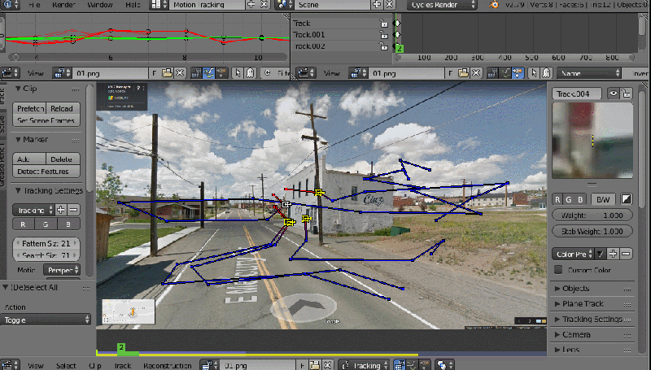The width and height of the screenshot is (651, 370).
Task: Toggle grayscale preview icon next to B/W
Action: 626,199
